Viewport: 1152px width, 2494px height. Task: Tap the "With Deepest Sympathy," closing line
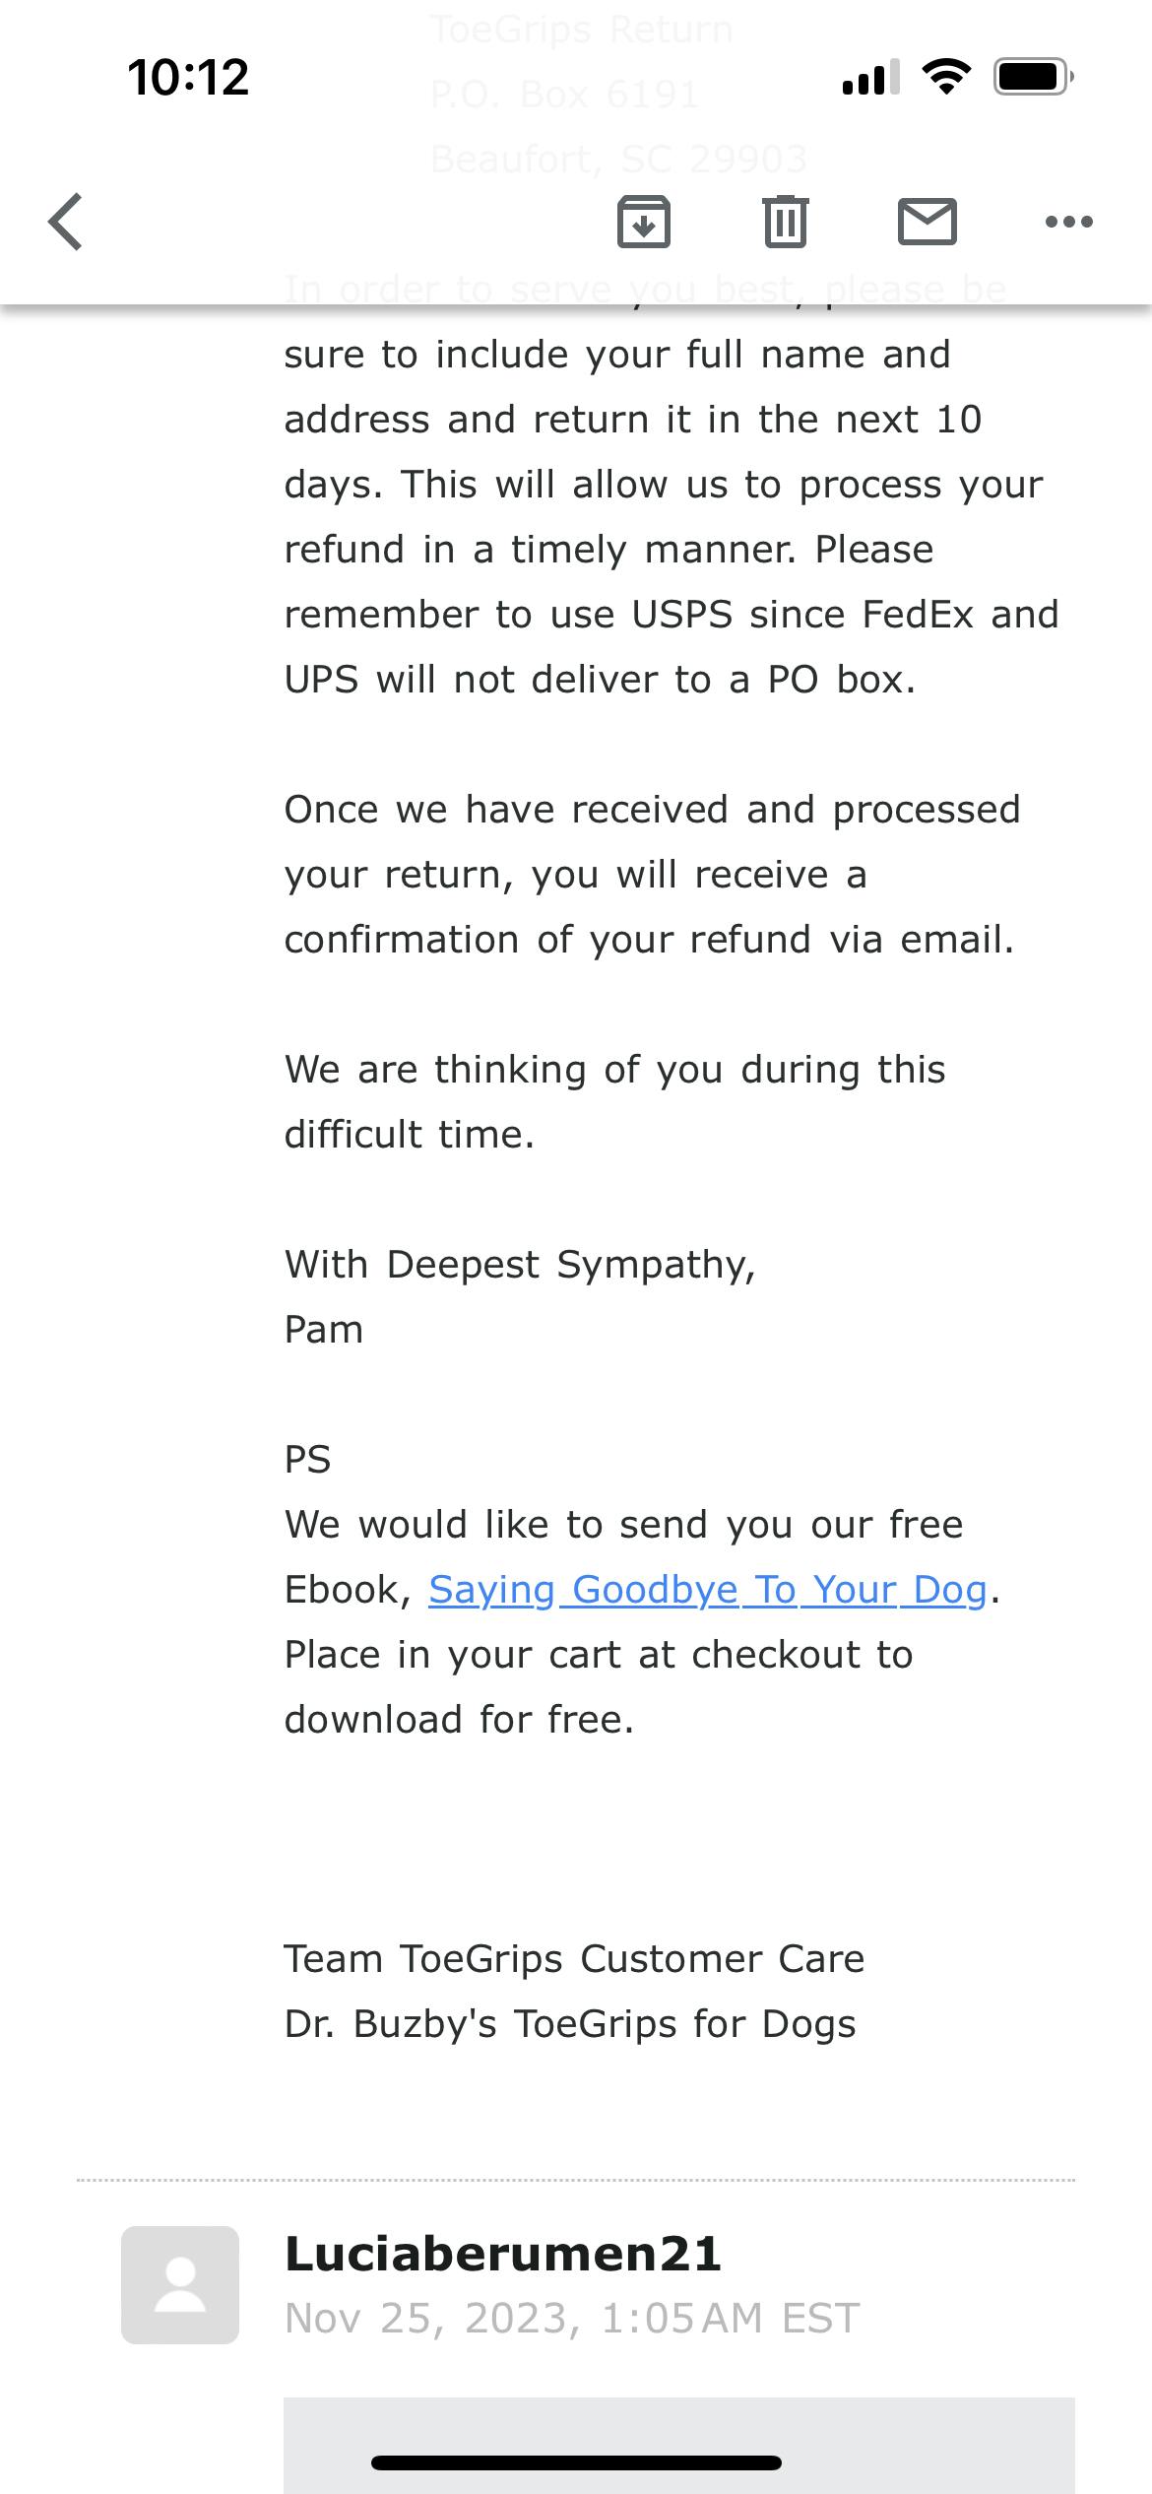pos(520,1265)
